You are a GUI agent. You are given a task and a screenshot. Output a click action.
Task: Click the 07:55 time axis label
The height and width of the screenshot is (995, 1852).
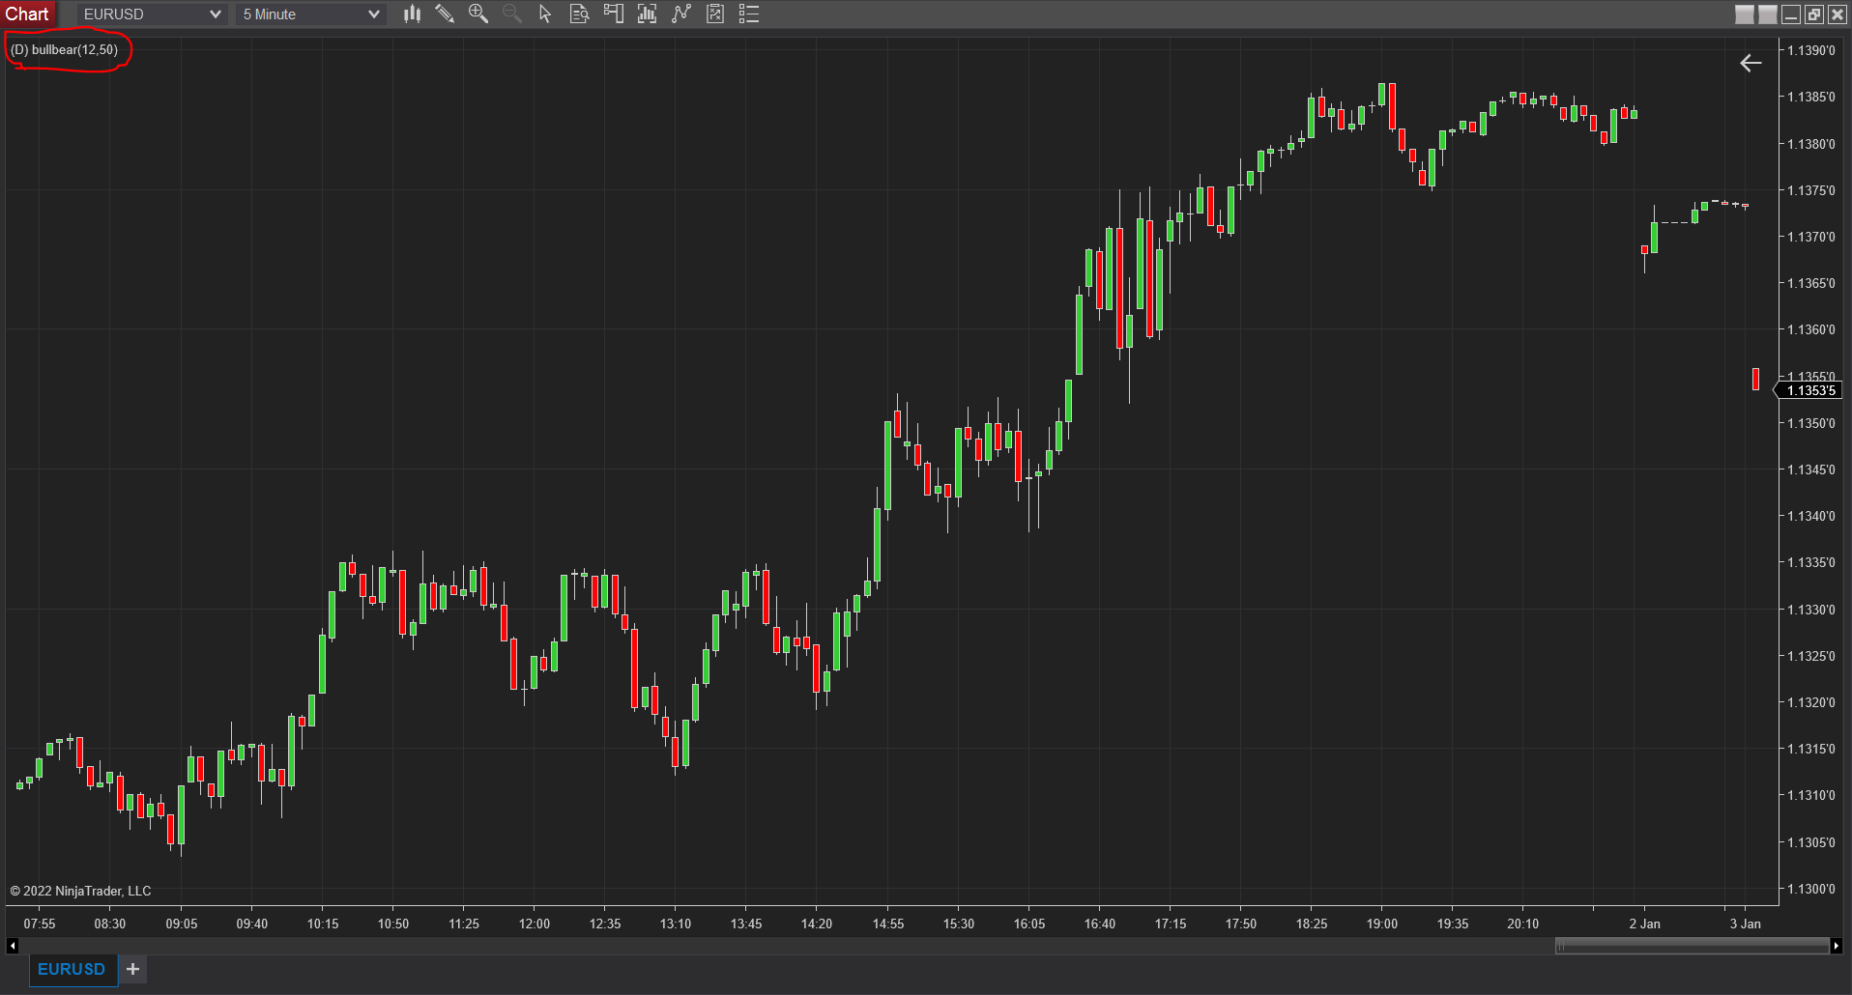tap(40, 924)
